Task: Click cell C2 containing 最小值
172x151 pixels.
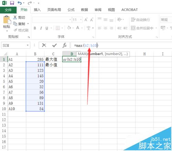Action: (x=53, y=65)
